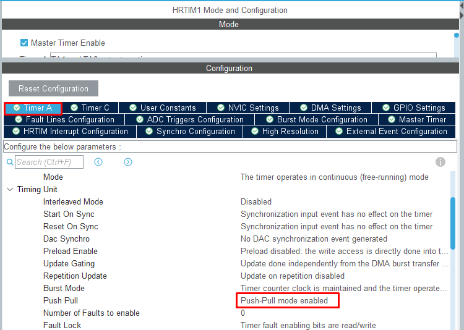Open the Repetition Update value
Screen dimensions: 464x330
point(293,276)
